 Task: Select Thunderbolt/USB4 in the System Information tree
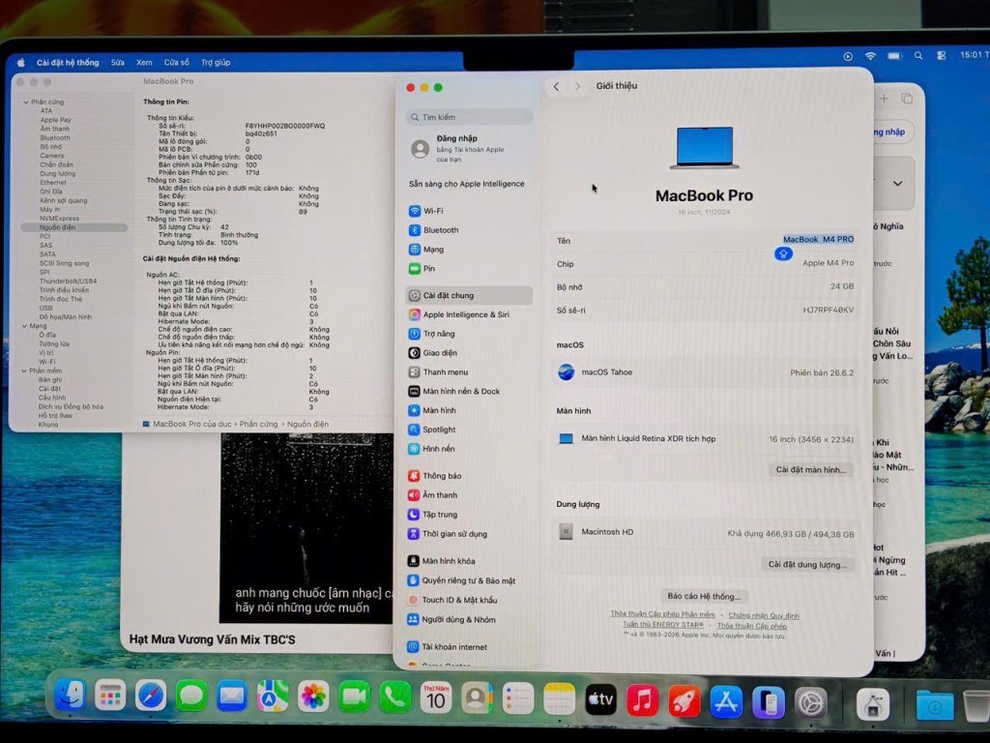click(x=69, y=282)
